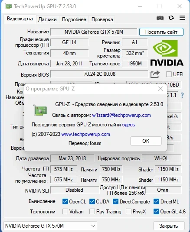
Task: Enable the Vulkan checkbox
Action: pyautogui.click(x=65, y=211)
